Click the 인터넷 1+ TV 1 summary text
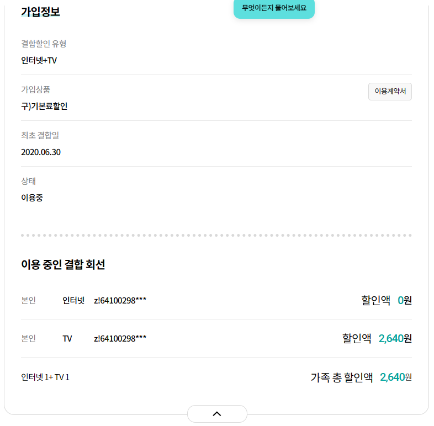The image size is (434, 426). pyautogui.click(x=45, y=377)
